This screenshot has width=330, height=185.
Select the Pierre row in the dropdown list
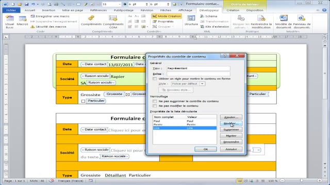coord(185,124)
